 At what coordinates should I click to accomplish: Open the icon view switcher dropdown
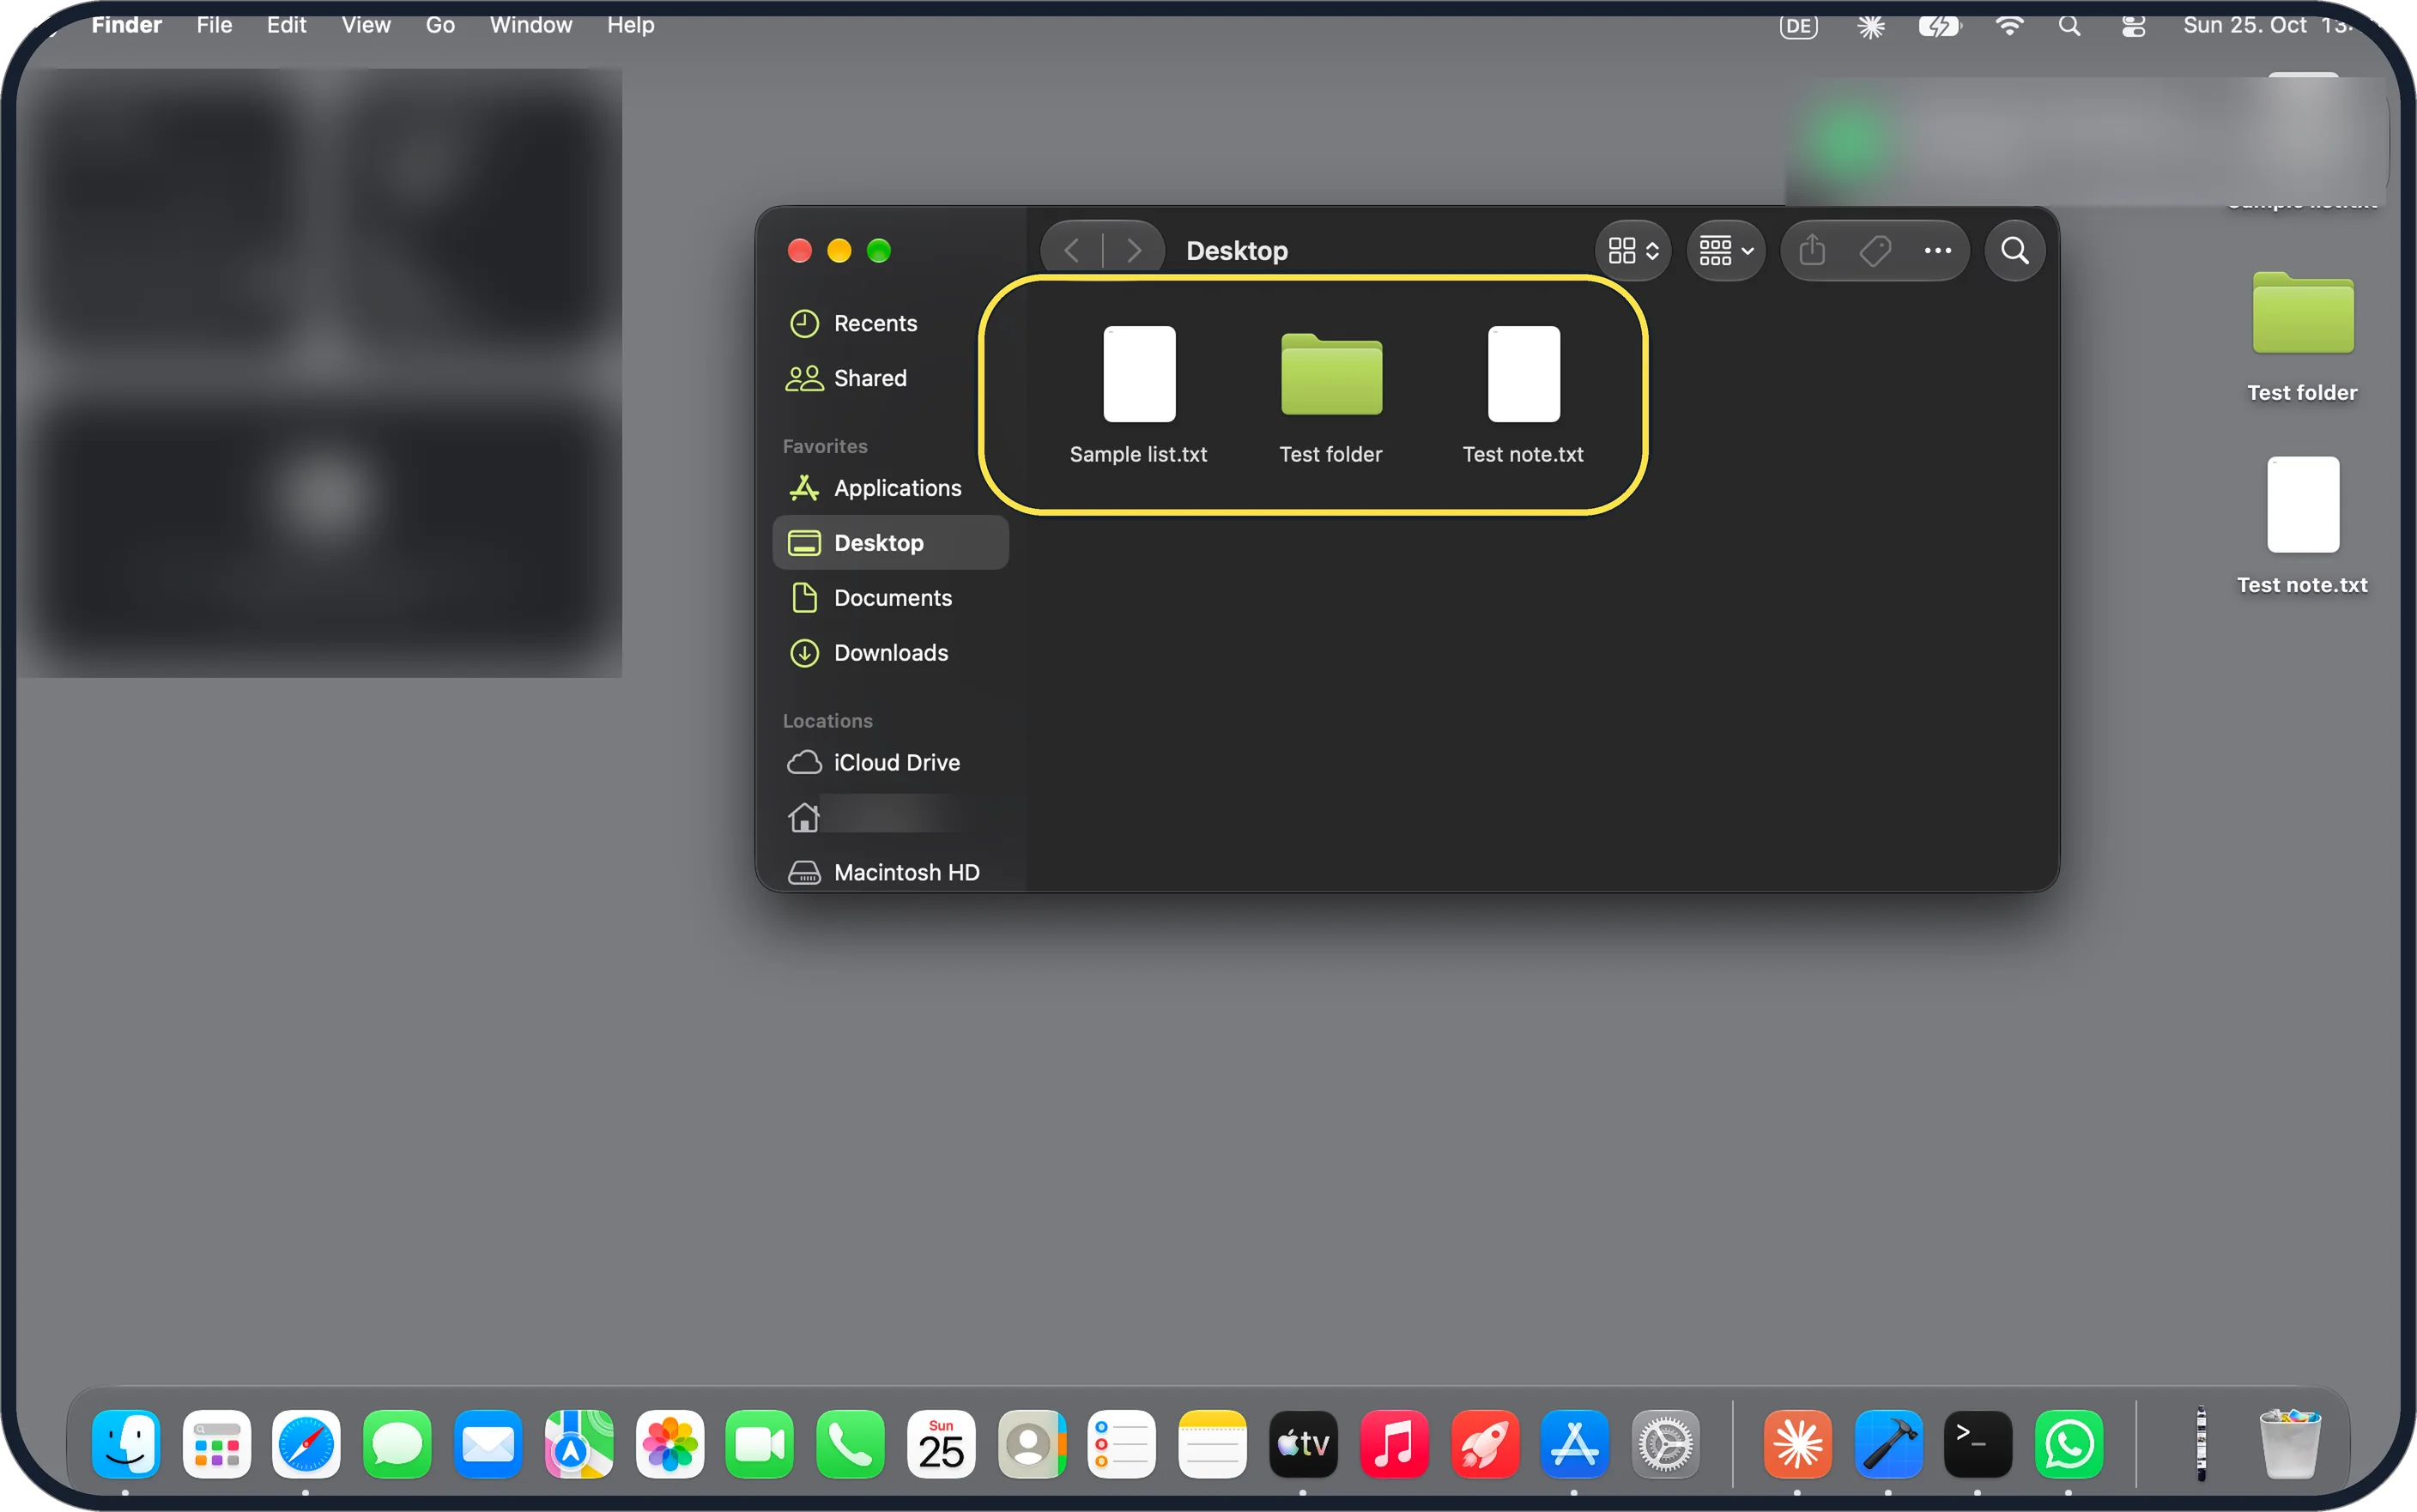1633,250
